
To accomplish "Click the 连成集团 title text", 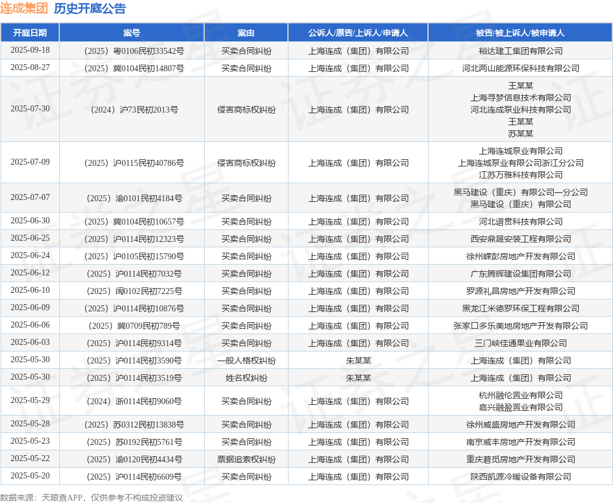I will tap(24, 8).
